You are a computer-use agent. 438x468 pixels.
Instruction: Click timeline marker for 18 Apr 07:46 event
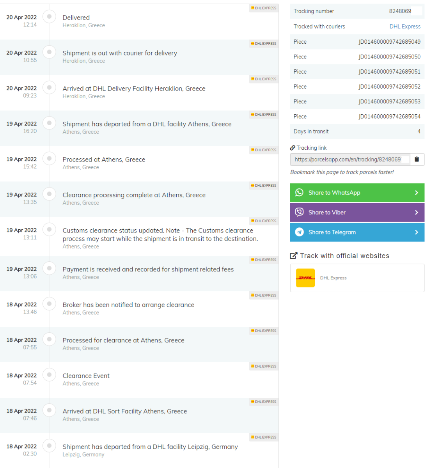pyautogui.click(x=49, y=410)
